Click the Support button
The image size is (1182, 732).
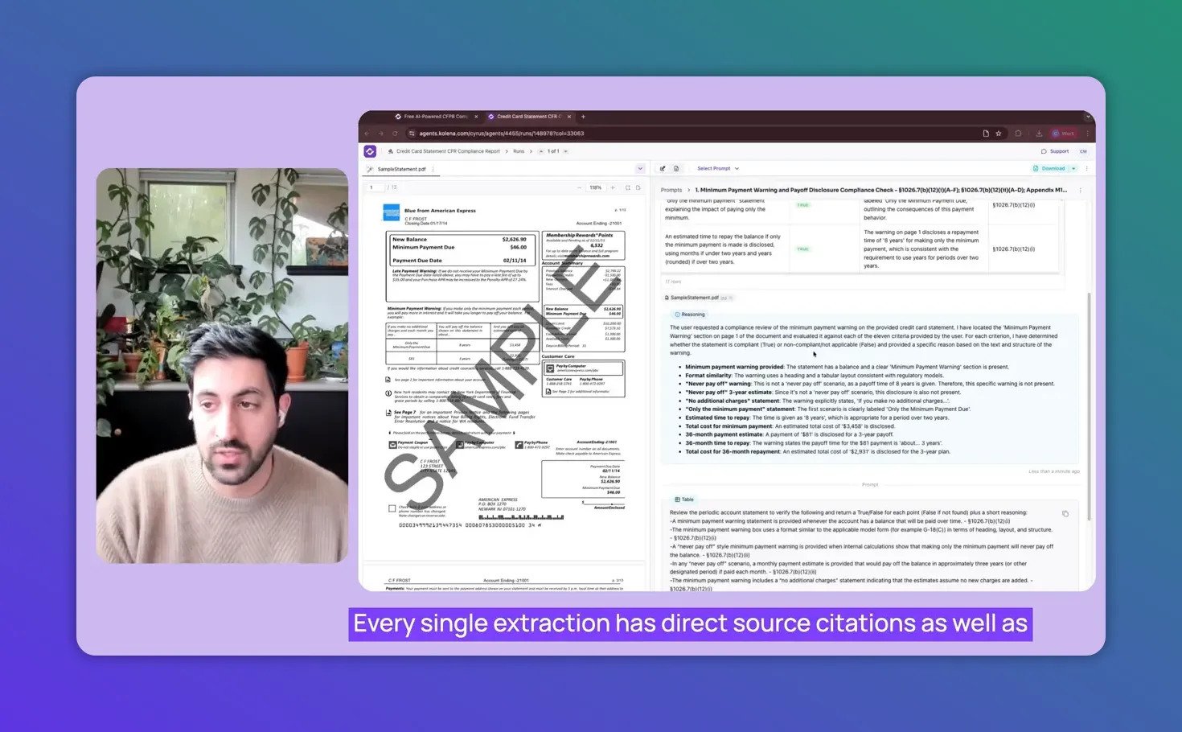click(1055, 151)
